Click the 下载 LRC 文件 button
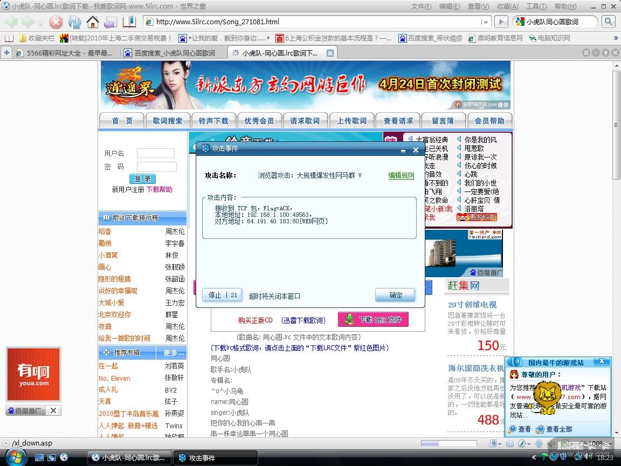The width and height of the screenshot is (621, 466). [x=373, y=319]
